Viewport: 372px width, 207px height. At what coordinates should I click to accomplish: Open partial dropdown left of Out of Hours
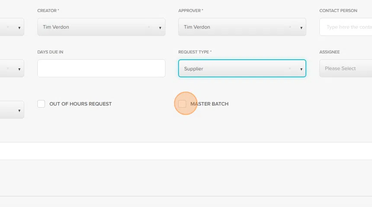click(x=12, y=110)
